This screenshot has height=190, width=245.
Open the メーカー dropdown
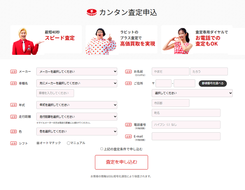click(x=76, y=72)
